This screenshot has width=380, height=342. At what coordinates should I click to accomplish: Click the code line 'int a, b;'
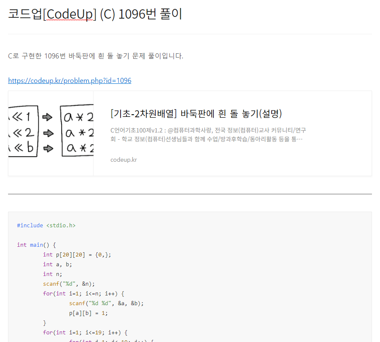pyautogui.click(x=58, y=265)
